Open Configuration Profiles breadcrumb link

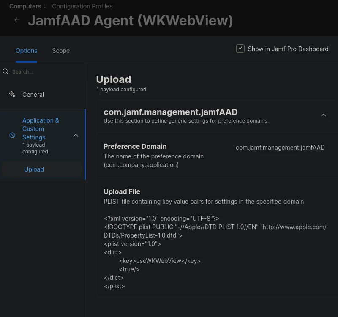tap(82, 6)
